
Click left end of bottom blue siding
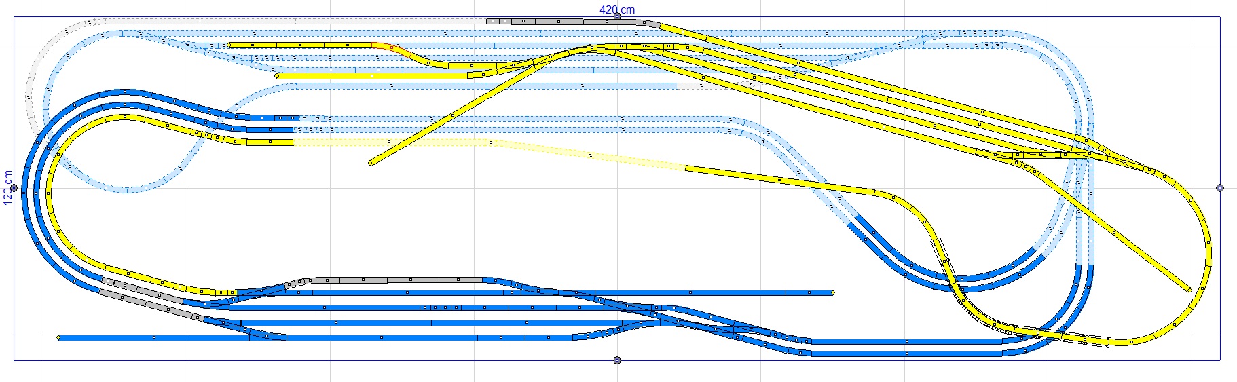pos(59,337)
